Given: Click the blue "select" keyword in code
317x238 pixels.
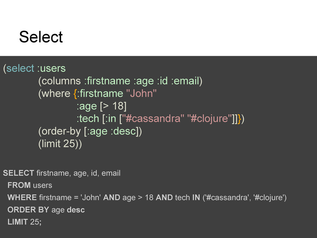Looking at the screenshot, I should pos(20,68).
